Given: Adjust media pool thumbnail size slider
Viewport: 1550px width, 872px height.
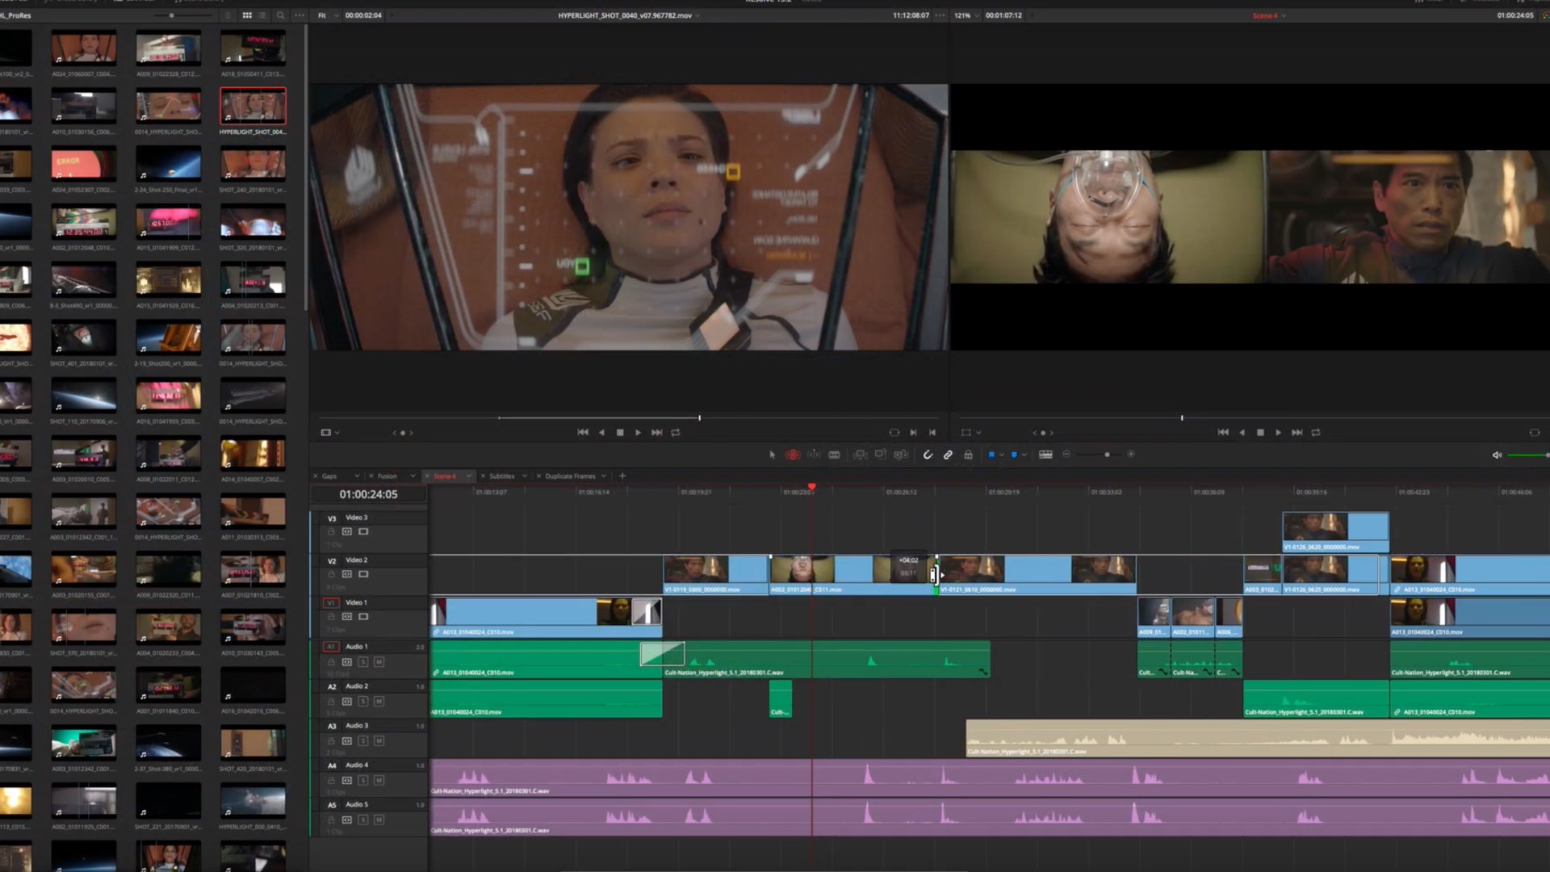Looking at the screenshot, I should coord(171,15).
